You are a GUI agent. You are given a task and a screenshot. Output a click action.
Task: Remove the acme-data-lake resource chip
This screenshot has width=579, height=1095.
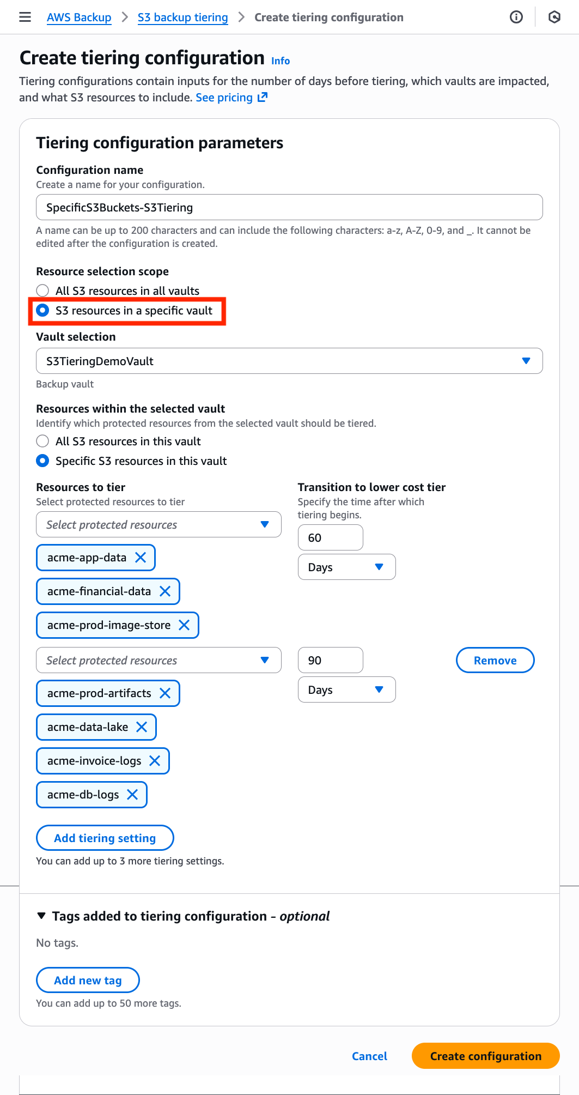point(141,727)
